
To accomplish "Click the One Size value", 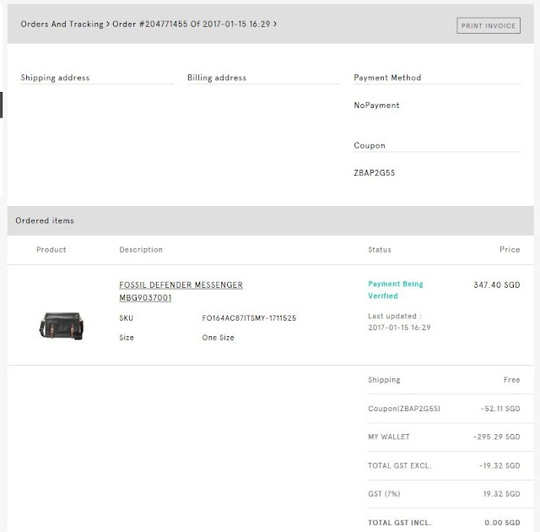I will coord(218,338).
